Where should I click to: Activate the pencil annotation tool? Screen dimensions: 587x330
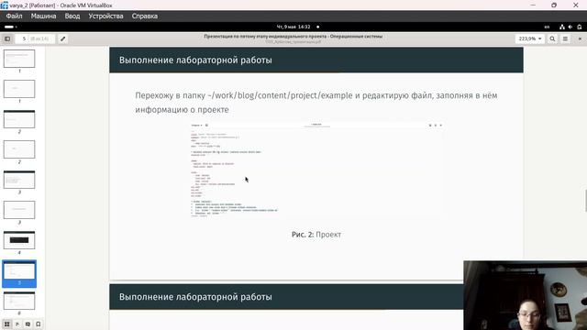63,38
